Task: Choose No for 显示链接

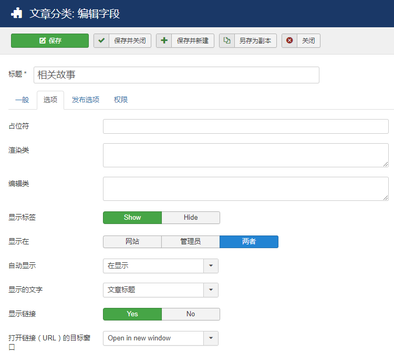Action: 191,314
